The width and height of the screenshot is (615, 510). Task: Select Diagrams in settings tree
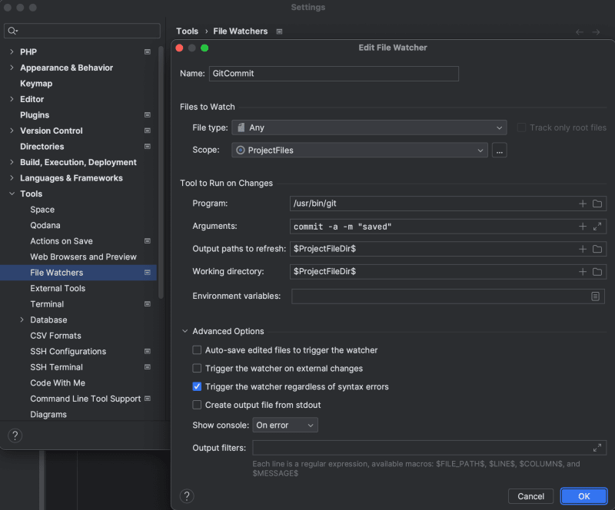pos(48,414)
